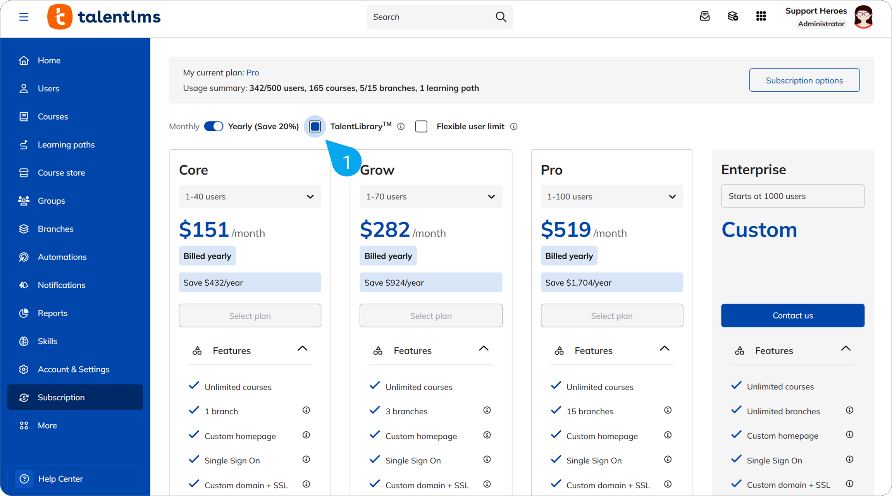
Task: Click the search magnifier icon
Action: tap(501, 17)
